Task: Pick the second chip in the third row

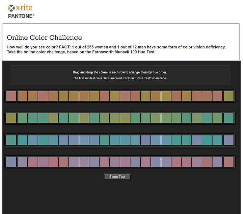Action: pos(23,140)
